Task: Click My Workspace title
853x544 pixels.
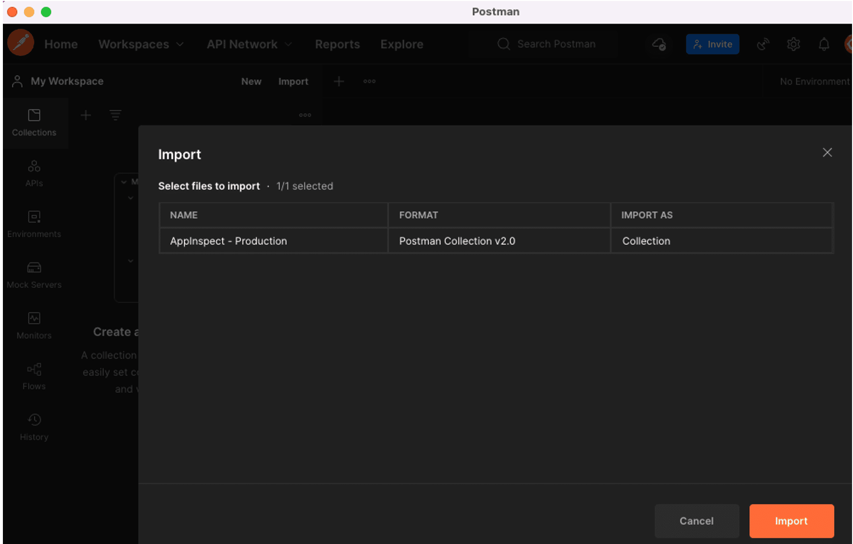Action: (x=67, y=81)
